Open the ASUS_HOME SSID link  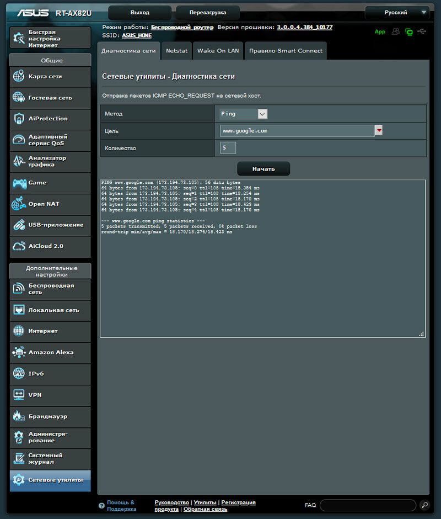pos(137,35)
